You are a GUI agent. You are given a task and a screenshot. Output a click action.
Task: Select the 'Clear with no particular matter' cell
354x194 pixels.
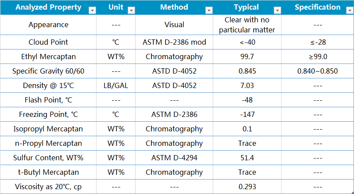247,25
